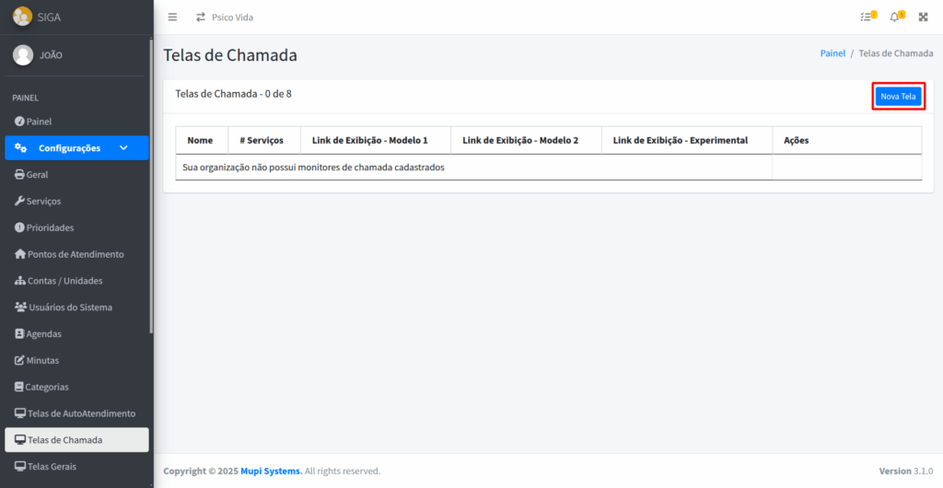Open Telas de AutoAtendimento
943x488 pixels.
tap(77, 413)
